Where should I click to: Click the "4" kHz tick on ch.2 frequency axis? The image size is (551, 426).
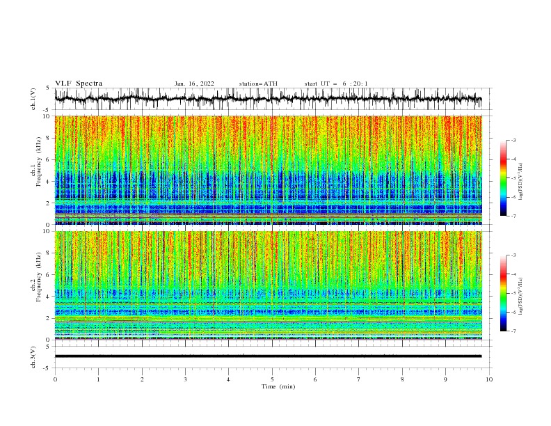(x=49, y=297)
